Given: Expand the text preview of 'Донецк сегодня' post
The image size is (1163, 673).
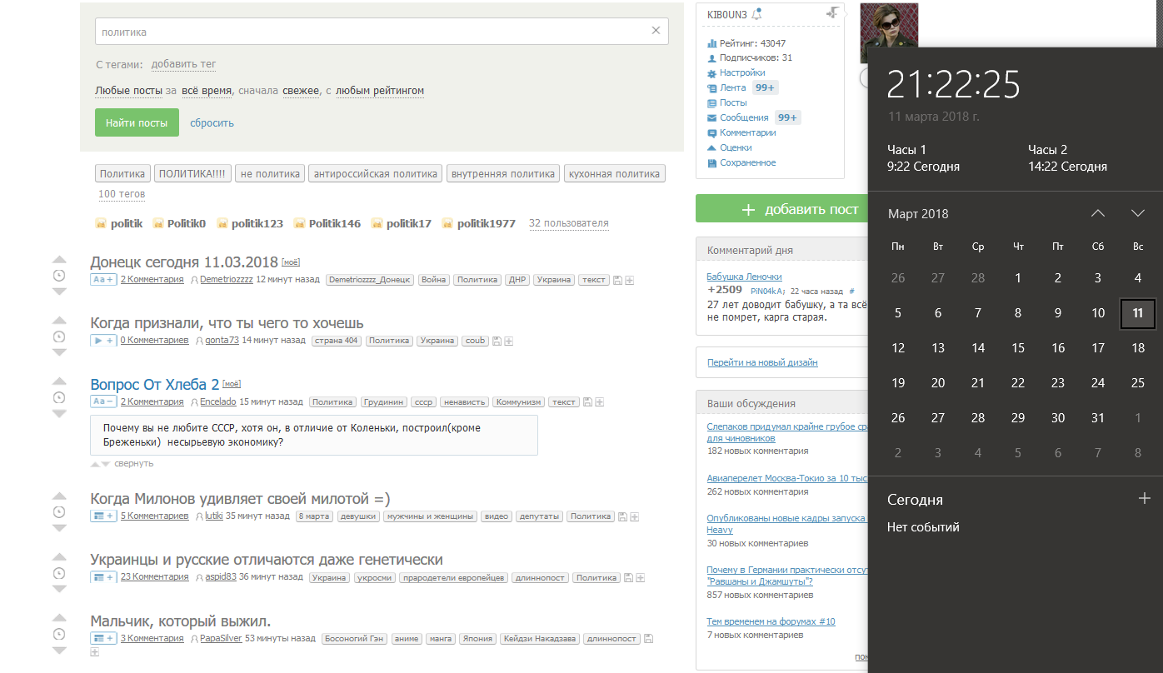Looking at the screenshot, I should [x=102, y=280].
